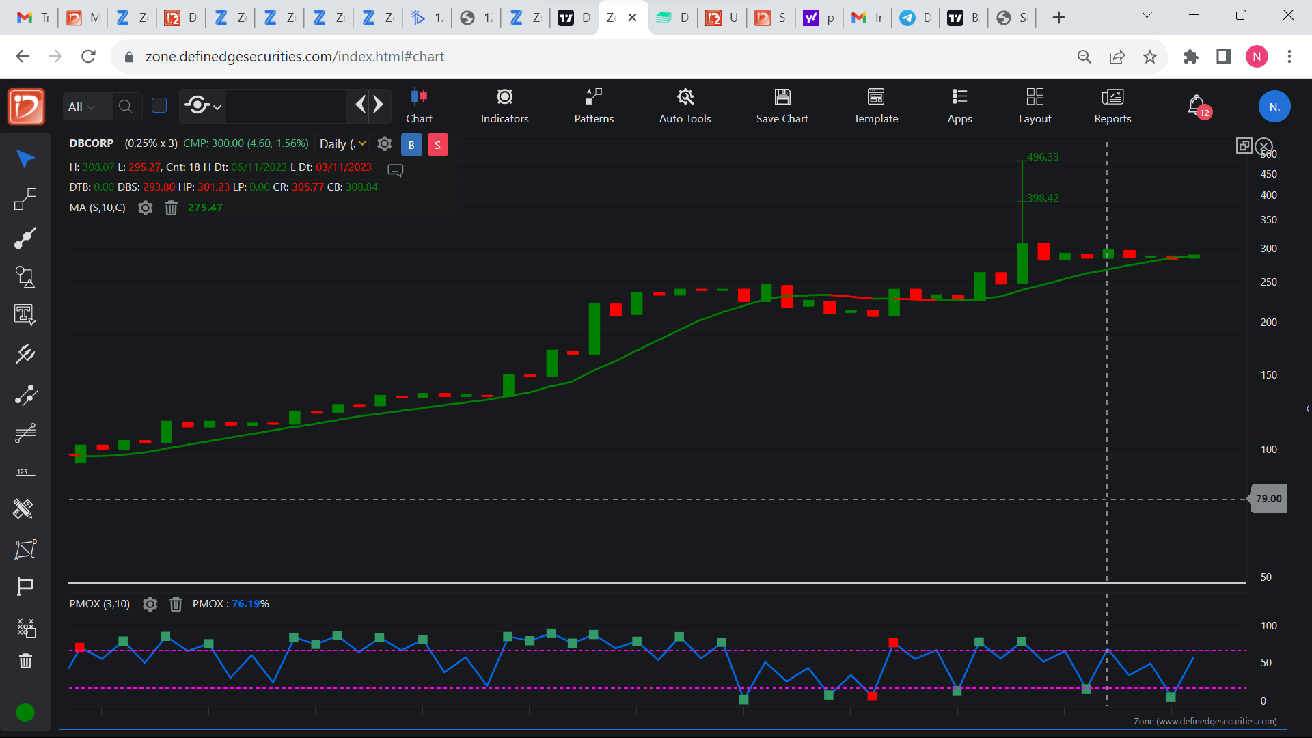Toggle the eye visibility dropdown

(203, 106)
